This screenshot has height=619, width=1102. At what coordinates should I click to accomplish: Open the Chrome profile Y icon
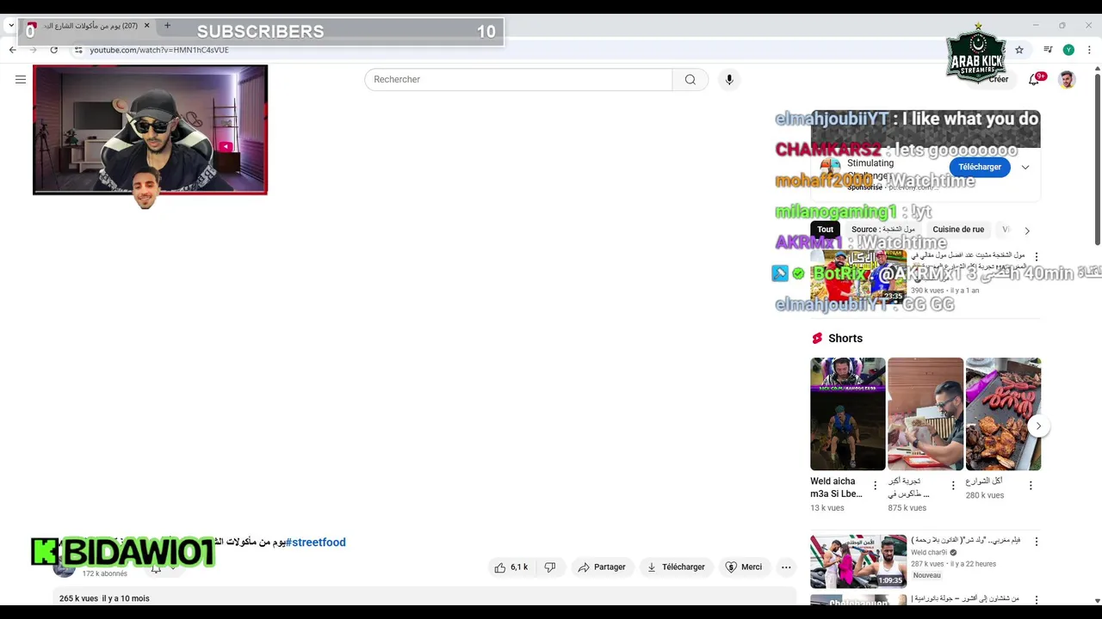pos(1068,50)
